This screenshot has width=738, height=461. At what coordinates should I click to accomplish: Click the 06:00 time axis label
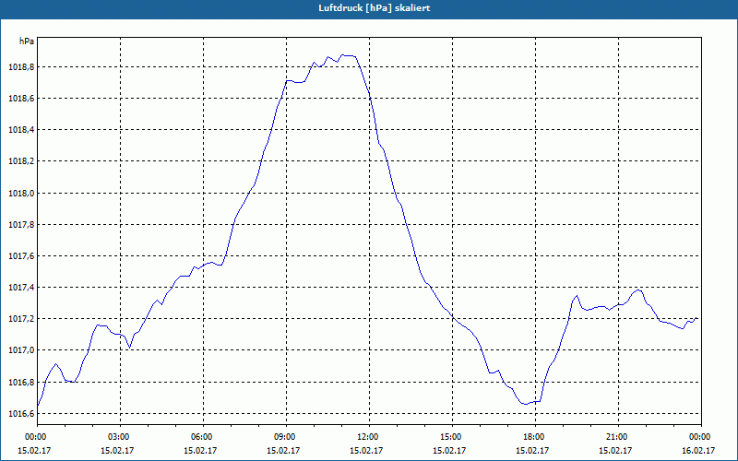pos(203,437)
